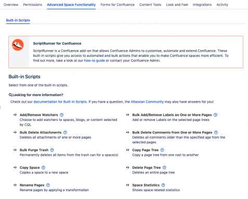Screen dimensions: 248x199
Task: View the Activity tab
Action: click(222, 5)
